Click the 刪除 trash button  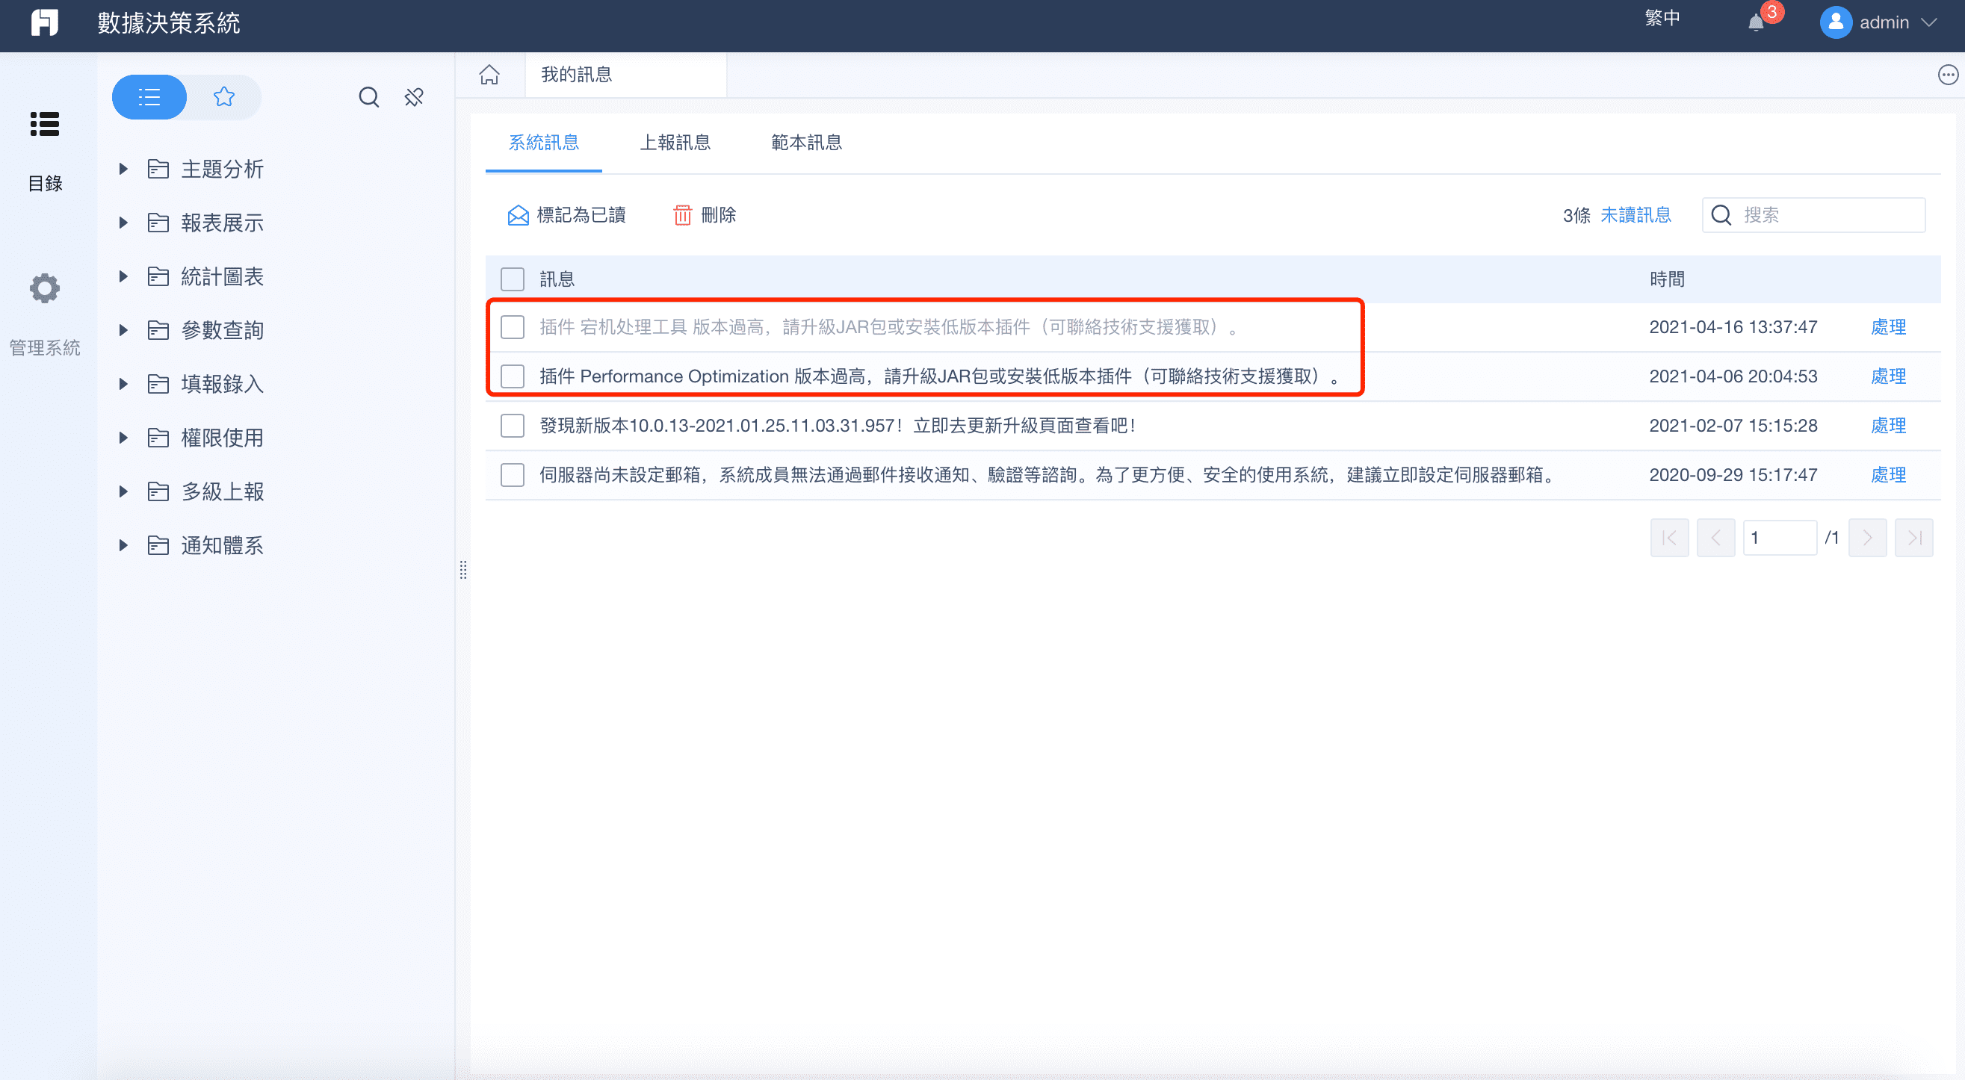point(704,215)
